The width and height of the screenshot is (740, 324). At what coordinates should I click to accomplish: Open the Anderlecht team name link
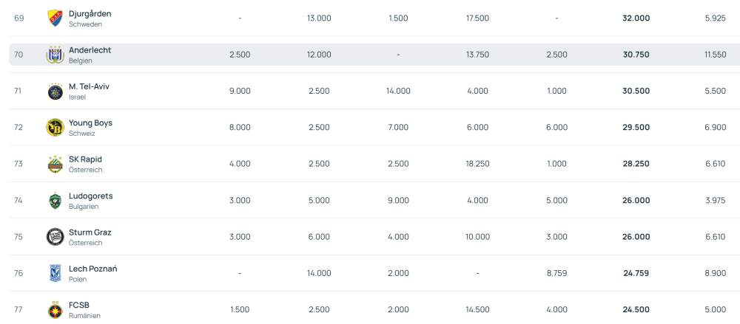tap(90, 49)
